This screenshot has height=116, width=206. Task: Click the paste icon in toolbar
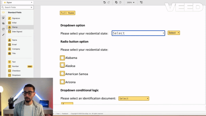coord(120,2)
